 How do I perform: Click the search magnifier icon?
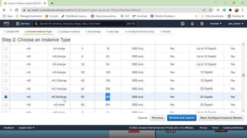36,24
